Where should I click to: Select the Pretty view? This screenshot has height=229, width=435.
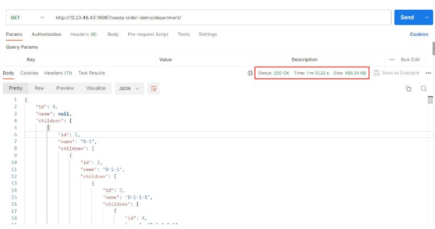(16, 88)
